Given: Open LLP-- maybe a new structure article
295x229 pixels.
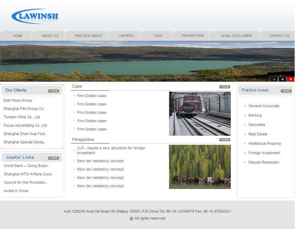Looking at the screenshot, I should [x=111, y=150].
